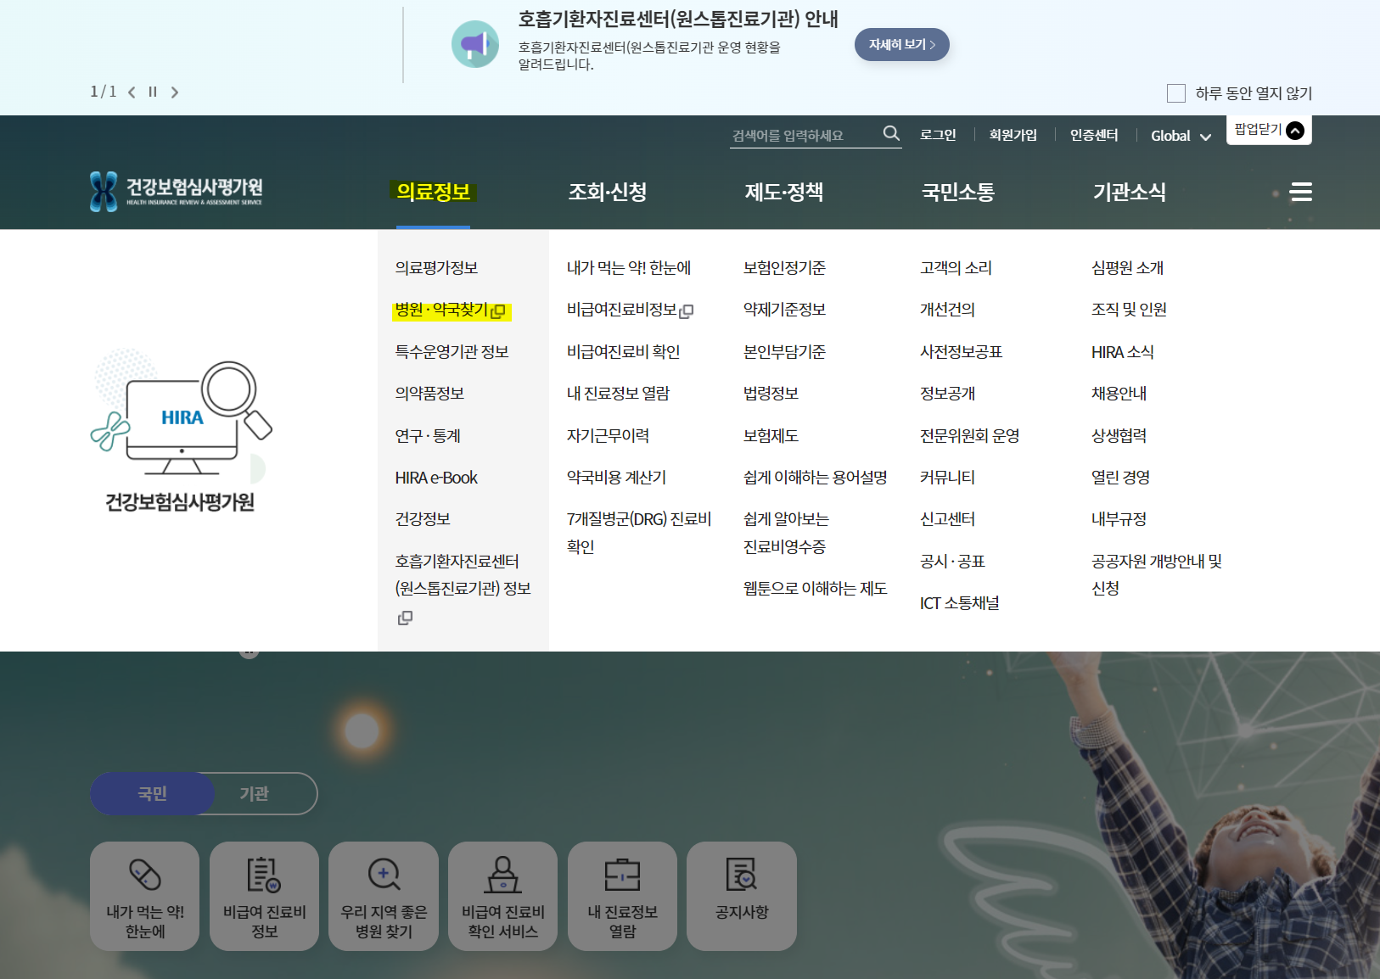Pause the banner carousel
This screenshot has width=1380, height=979.
153,92
